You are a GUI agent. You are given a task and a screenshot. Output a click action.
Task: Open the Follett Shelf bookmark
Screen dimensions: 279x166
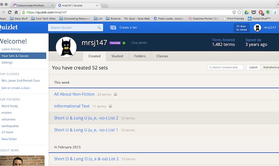259,18
